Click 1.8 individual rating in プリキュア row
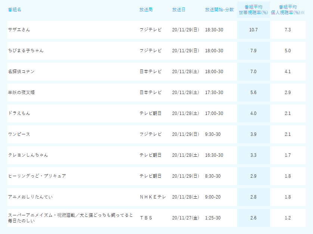313x234 pixels. pos(288,176)
